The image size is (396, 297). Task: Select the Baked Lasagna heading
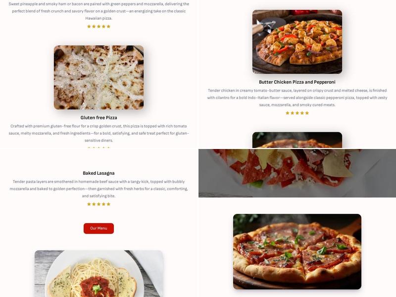click(x=99, y=173)
